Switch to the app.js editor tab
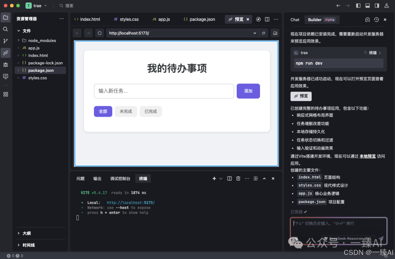The height and width of the screenshot is (259, 395). (x=161, y=19)
